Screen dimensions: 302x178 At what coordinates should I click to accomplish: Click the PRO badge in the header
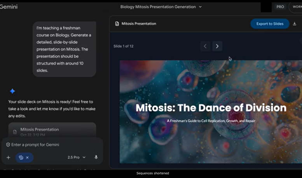(x=280, y=7)
